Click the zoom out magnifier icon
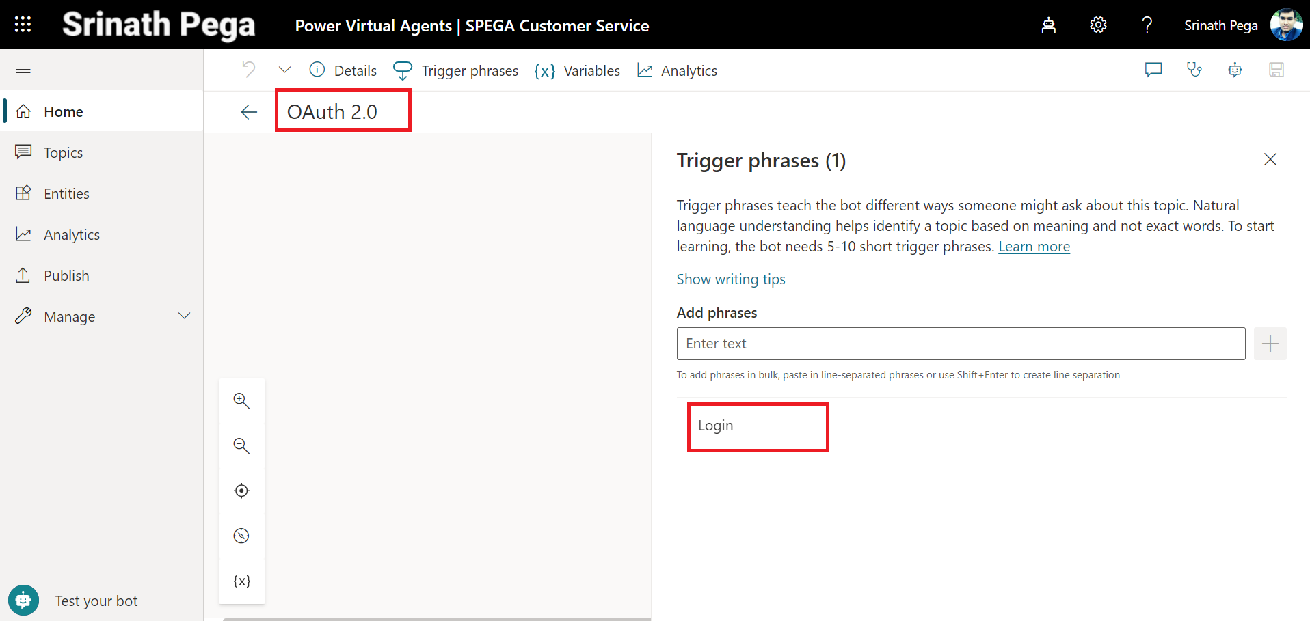This screenshot has width=1310, height=621. pos(241,445)
